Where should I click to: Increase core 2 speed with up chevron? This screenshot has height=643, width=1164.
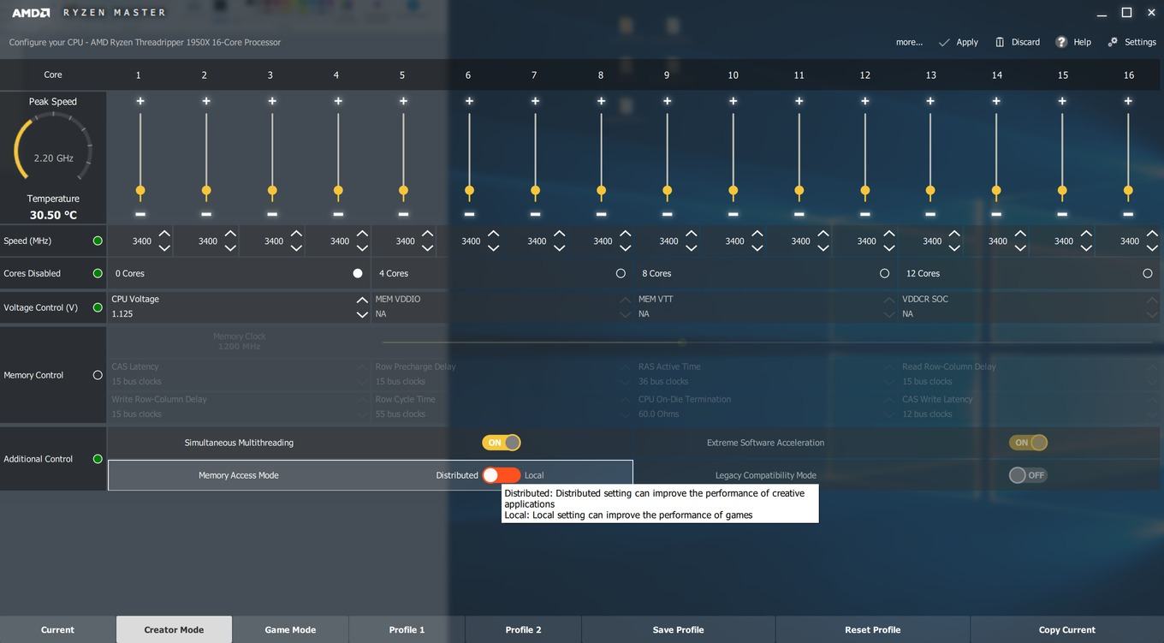pos(230,234)
